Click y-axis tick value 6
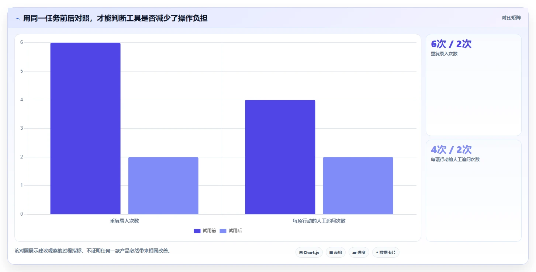The image size is (536, 272). pyautogui.click(x=21, y=42)
